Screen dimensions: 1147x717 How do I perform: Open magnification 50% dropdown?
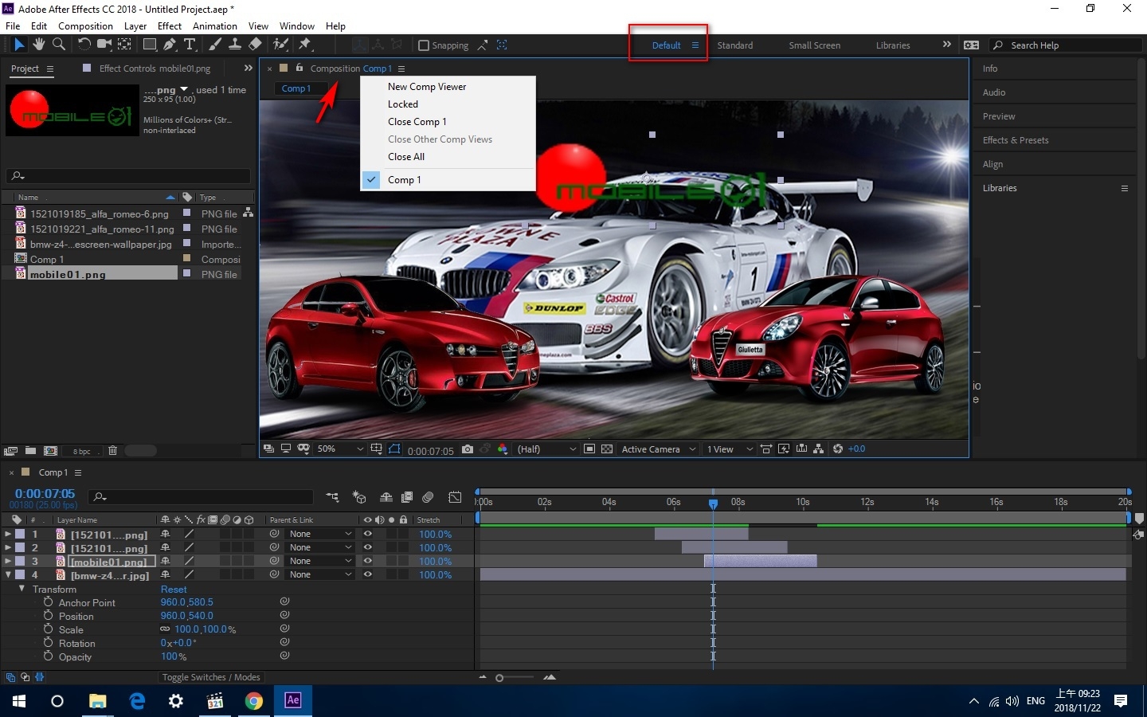pyautogui.click(x=340, y=449)
